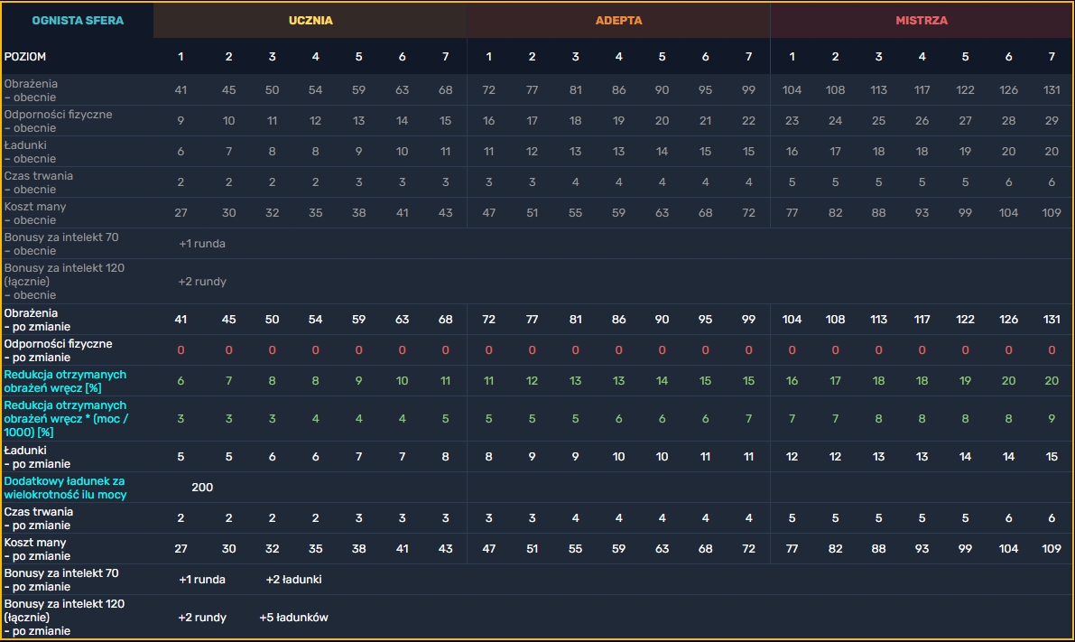Click the value 200 in extra charge row
The image size is (1075, 642).
[202, 488]
